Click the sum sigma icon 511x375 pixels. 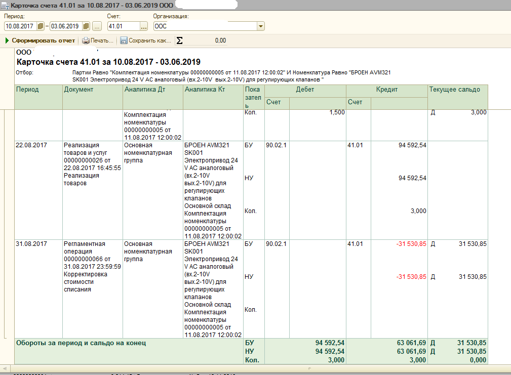point(179,40)
